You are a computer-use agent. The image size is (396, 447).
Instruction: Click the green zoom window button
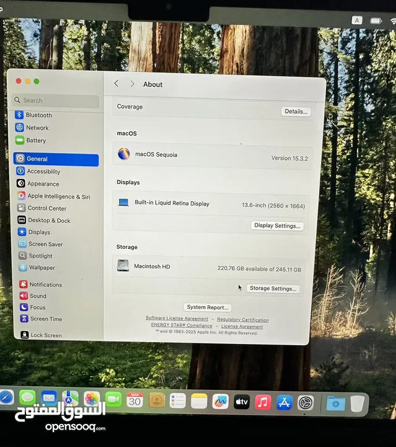coord(37,81)
